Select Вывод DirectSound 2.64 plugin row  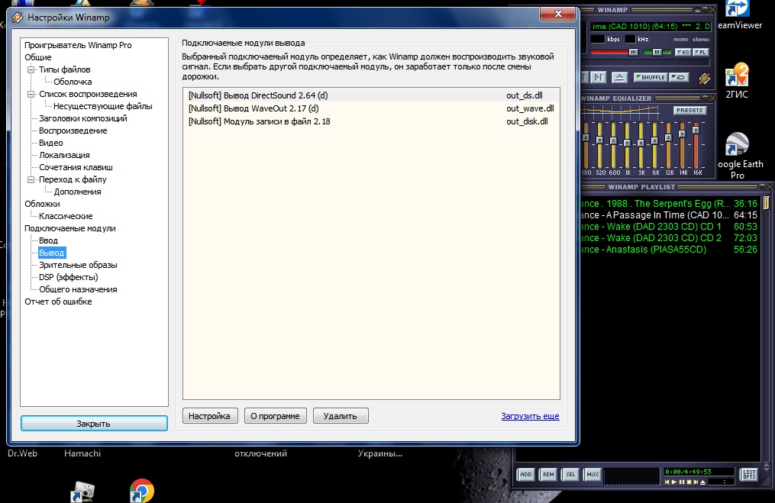pos(371,95)
